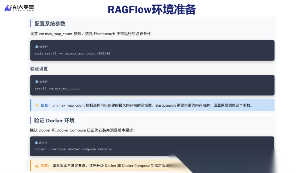Viewport: 304px width, 173px height.
Task: Click the AI大学堂 logo
Action: pos(19,8)
